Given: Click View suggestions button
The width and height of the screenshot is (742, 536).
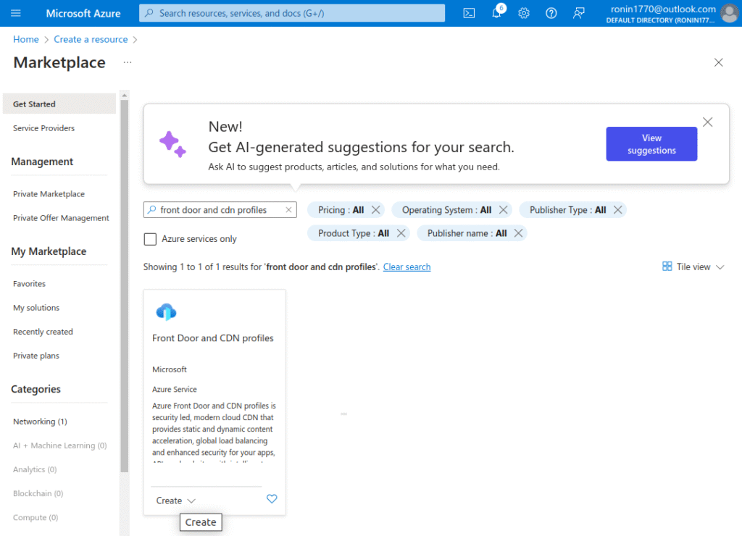Looking at the screenshot, I should [651, 144].
